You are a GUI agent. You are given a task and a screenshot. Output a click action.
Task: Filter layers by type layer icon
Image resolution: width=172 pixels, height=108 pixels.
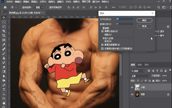tap(157, 71)
